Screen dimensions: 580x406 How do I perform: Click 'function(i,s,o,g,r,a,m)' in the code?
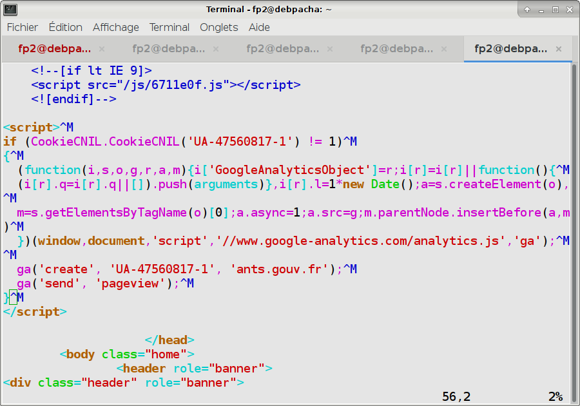click(x=105, y=170)
